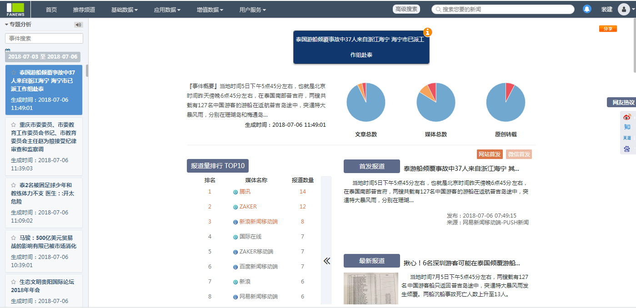Star the 马骏 500亿美元贸易战 topic
The height and width of the screenshot is (308, 636).
coord(14,238)
